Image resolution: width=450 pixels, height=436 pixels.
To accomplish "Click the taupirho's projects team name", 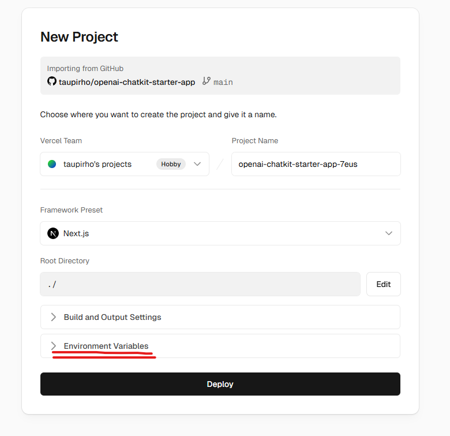I will pos(97,164).
